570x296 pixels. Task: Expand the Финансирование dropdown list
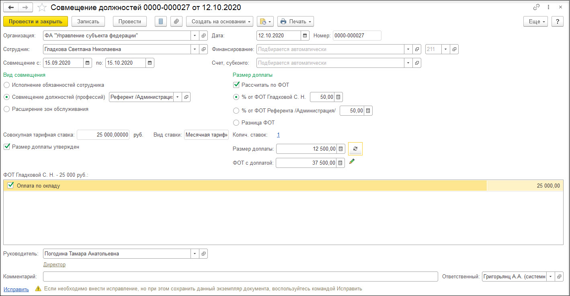click(x=408, y=49)
